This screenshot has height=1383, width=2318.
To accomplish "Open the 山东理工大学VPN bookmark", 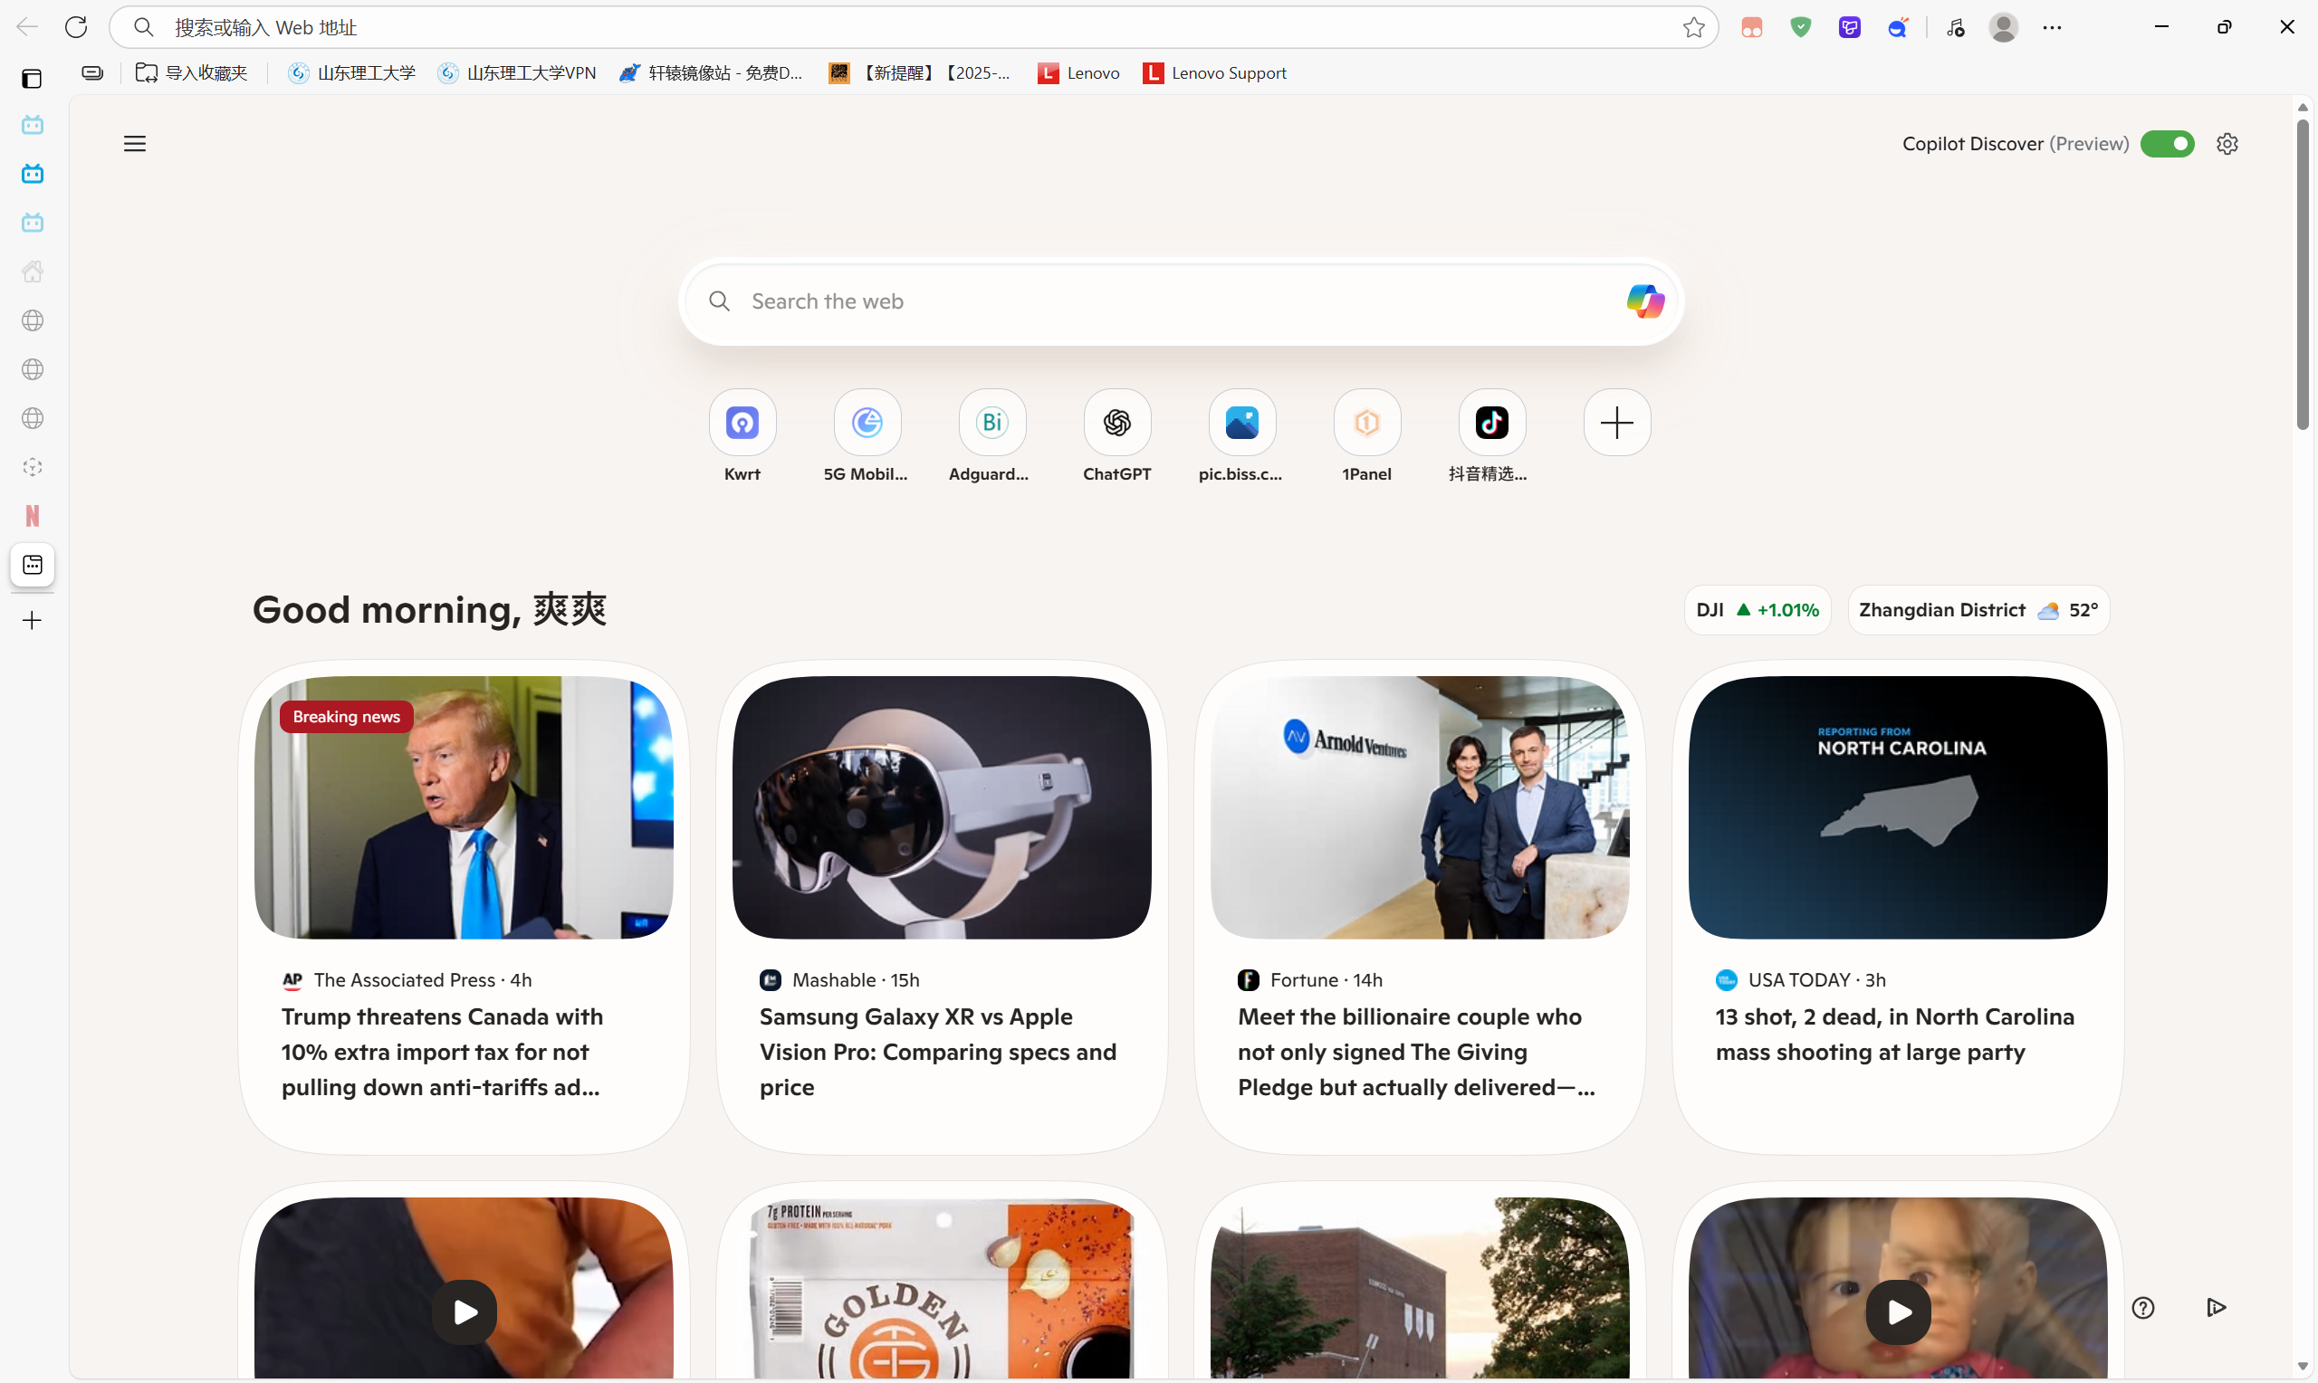I will click(517, 72).
